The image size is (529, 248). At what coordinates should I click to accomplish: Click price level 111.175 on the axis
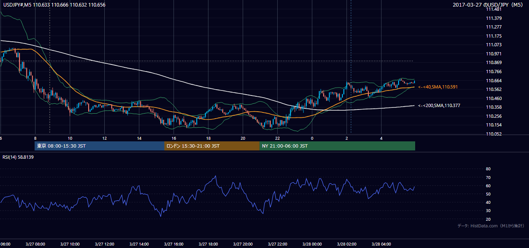(494, 36)
